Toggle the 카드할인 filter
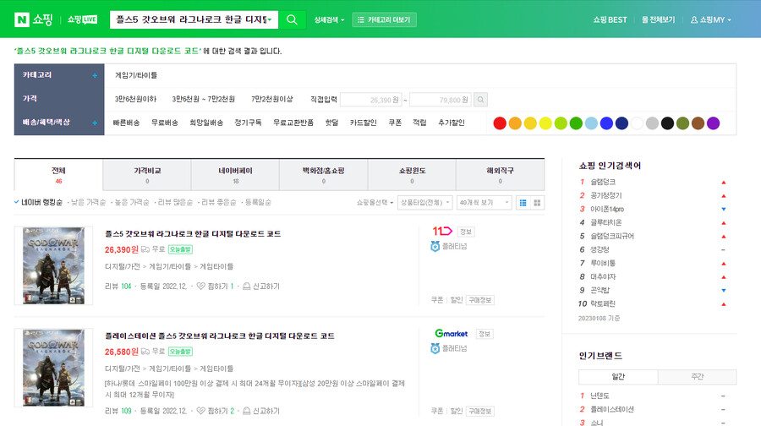The height and width of the screenshot is (426, 761). click(x=363, y=123)
